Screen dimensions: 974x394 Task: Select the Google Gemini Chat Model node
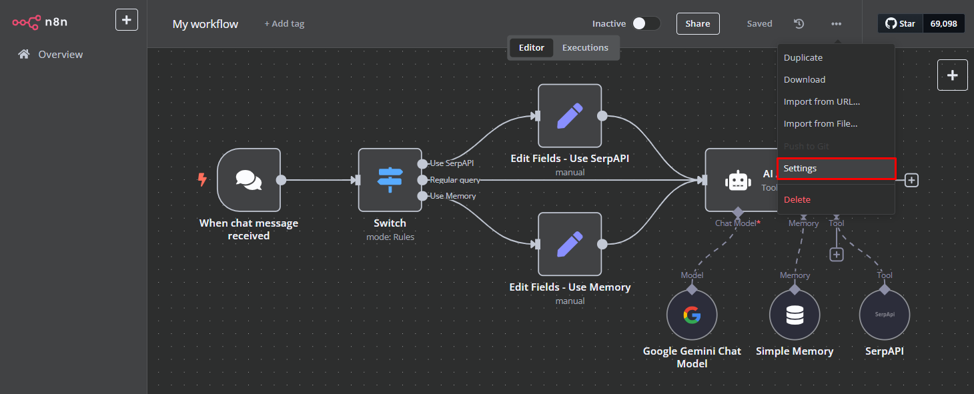point(692,315)
